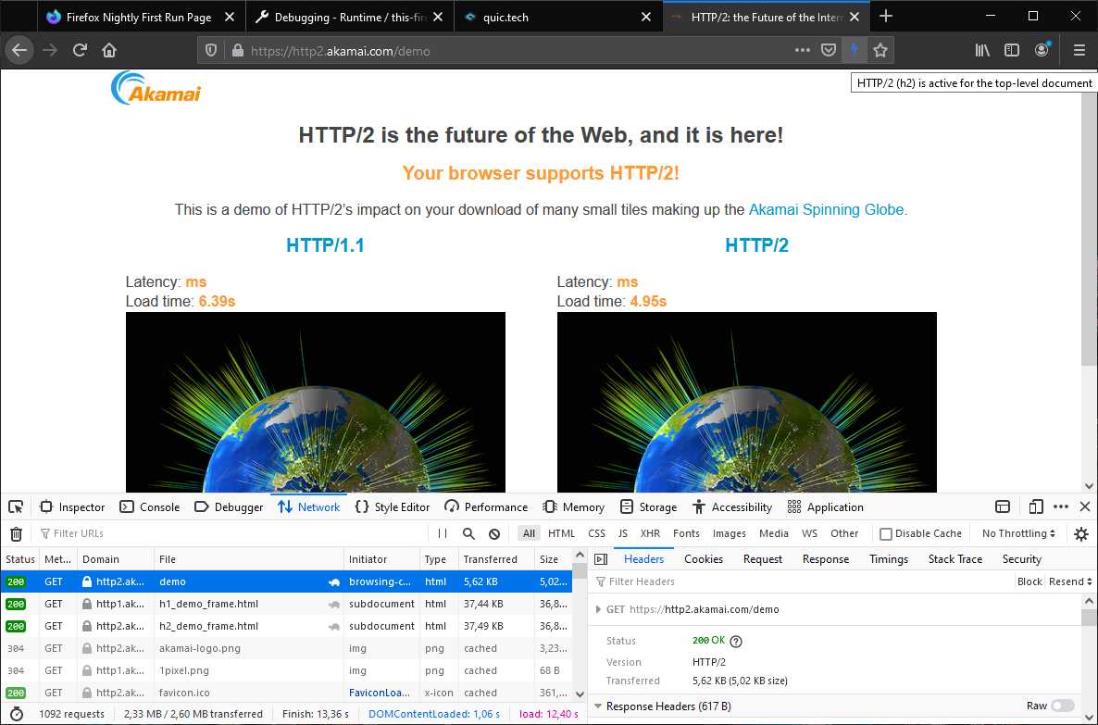Image resolution: width=1098 pixels, height=725 pixels.
Task: Close the developer tools panel
Action: click(x=1085, y=506)
